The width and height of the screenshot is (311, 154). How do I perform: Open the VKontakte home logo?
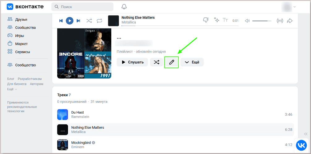point(25,7)
